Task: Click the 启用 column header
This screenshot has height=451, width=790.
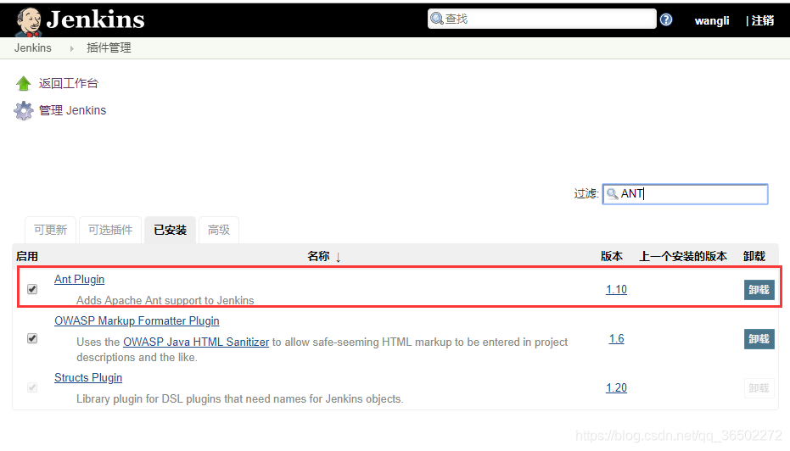Action: coord(27,256)
